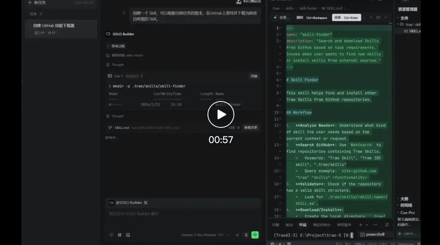
Task: Click the terminal prompt line
Action: [x=314, y=235]
